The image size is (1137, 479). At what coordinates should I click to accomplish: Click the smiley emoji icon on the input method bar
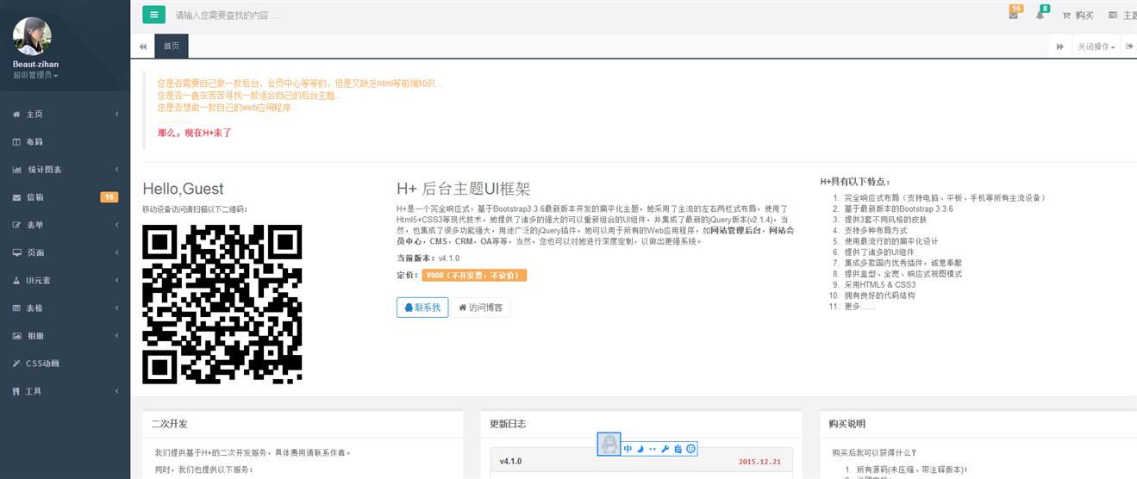[690, 449]
